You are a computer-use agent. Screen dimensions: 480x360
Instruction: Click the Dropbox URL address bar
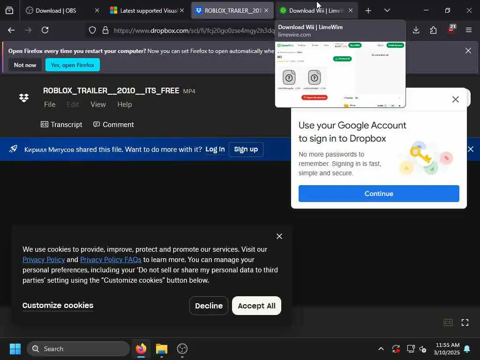(x=194, y=30)
